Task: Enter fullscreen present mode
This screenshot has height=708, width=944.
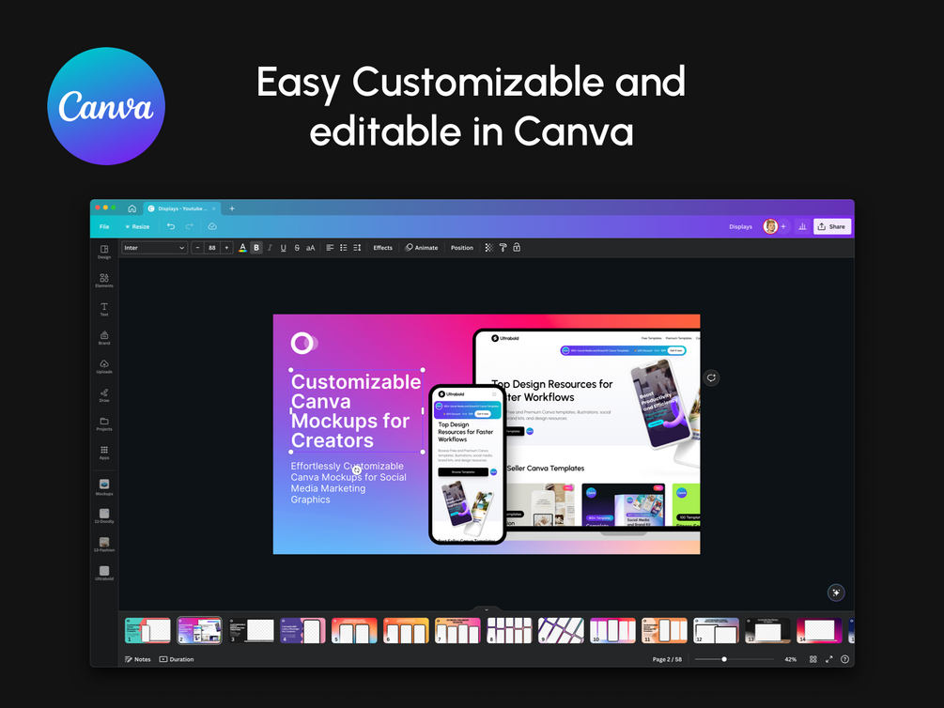Action: point(829,659)
